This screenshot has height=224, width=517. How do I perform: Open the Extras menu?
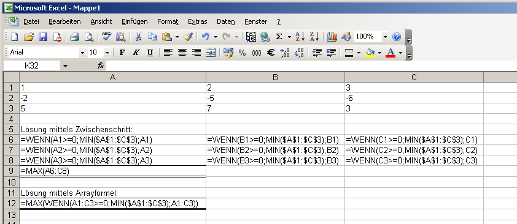pyautogui.click(x=198, y=21)
